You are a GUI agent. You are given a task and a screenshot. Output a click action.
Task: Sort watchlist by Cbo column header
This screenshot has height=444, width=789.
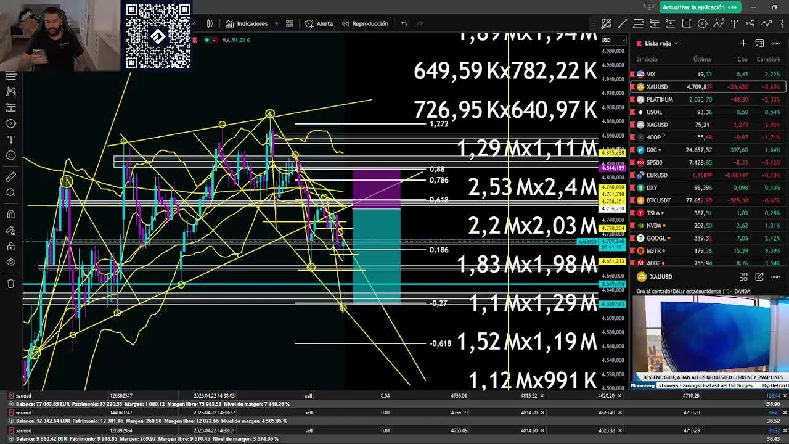tap(743, 59)
